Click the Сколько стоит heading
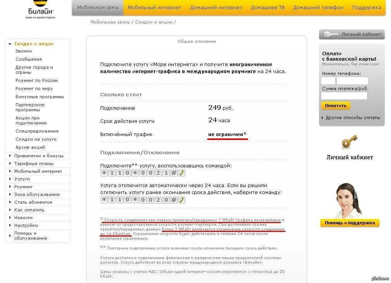 pyautogui.click(x=121, y=95)
